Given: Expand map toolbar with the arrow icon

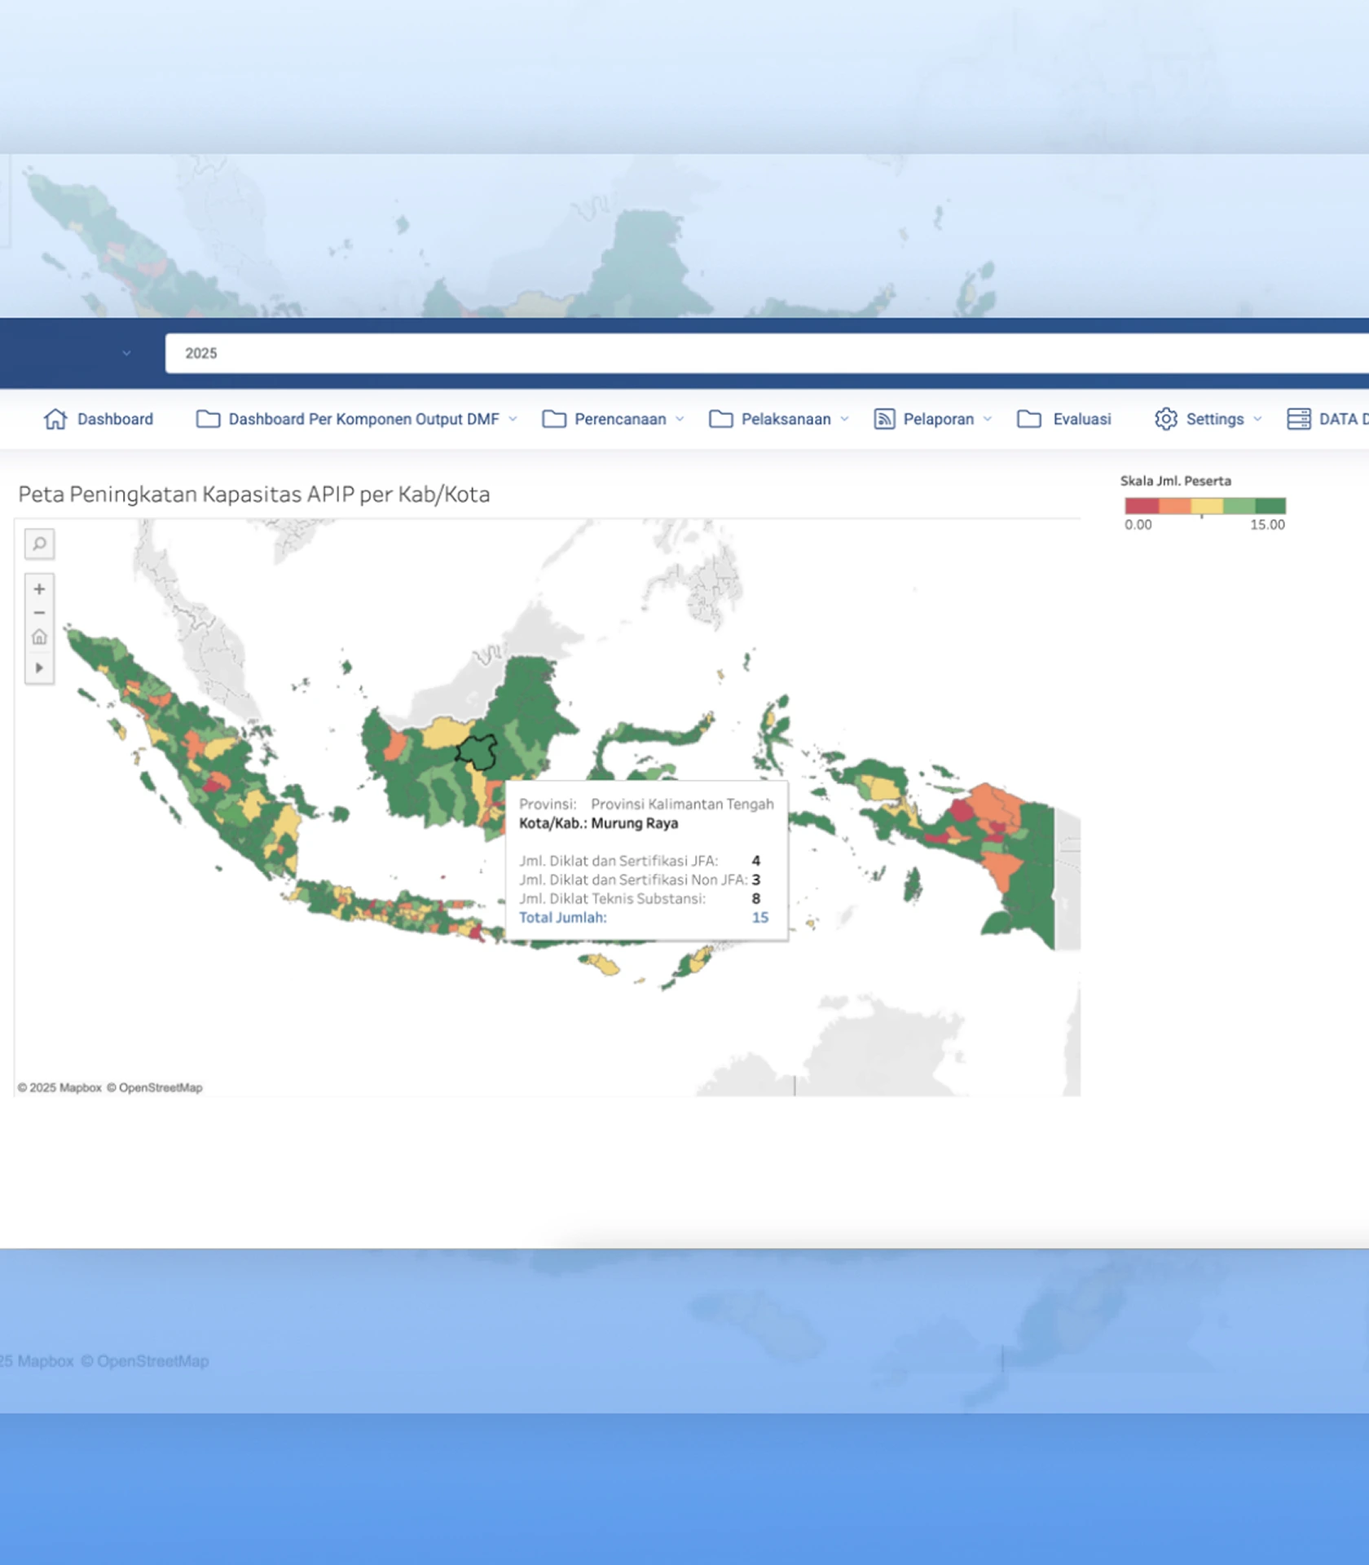Looking at the screenshot, I should (x=39, y=668).
